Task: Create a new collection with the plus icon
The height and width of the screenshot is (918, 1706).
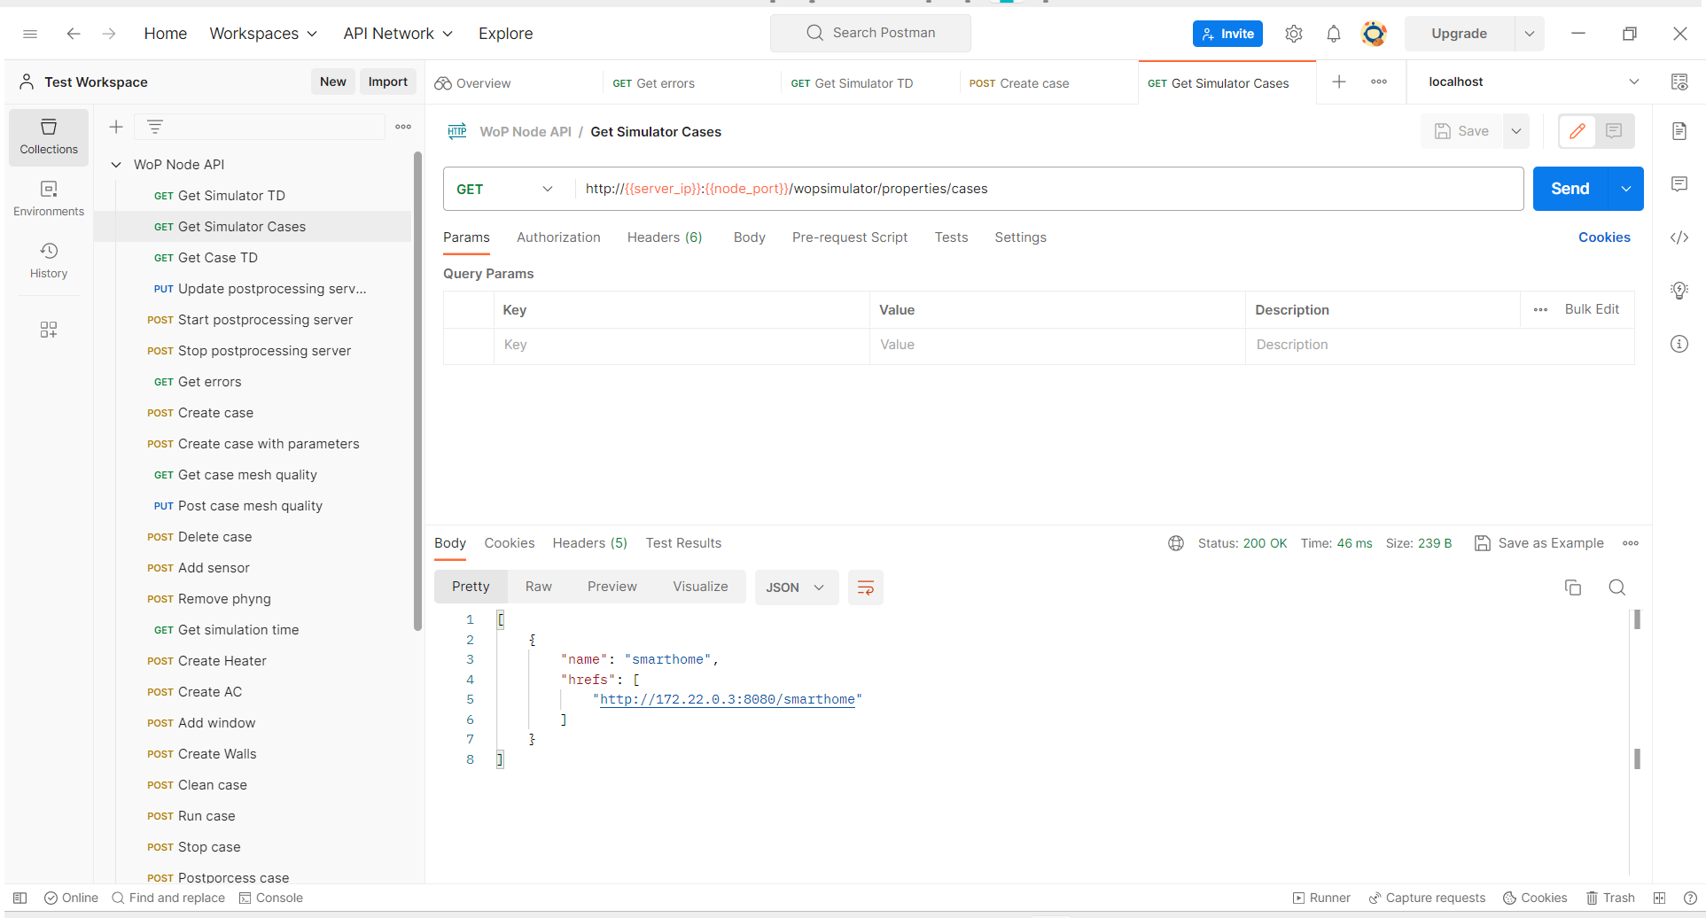Action: [116, 127]
